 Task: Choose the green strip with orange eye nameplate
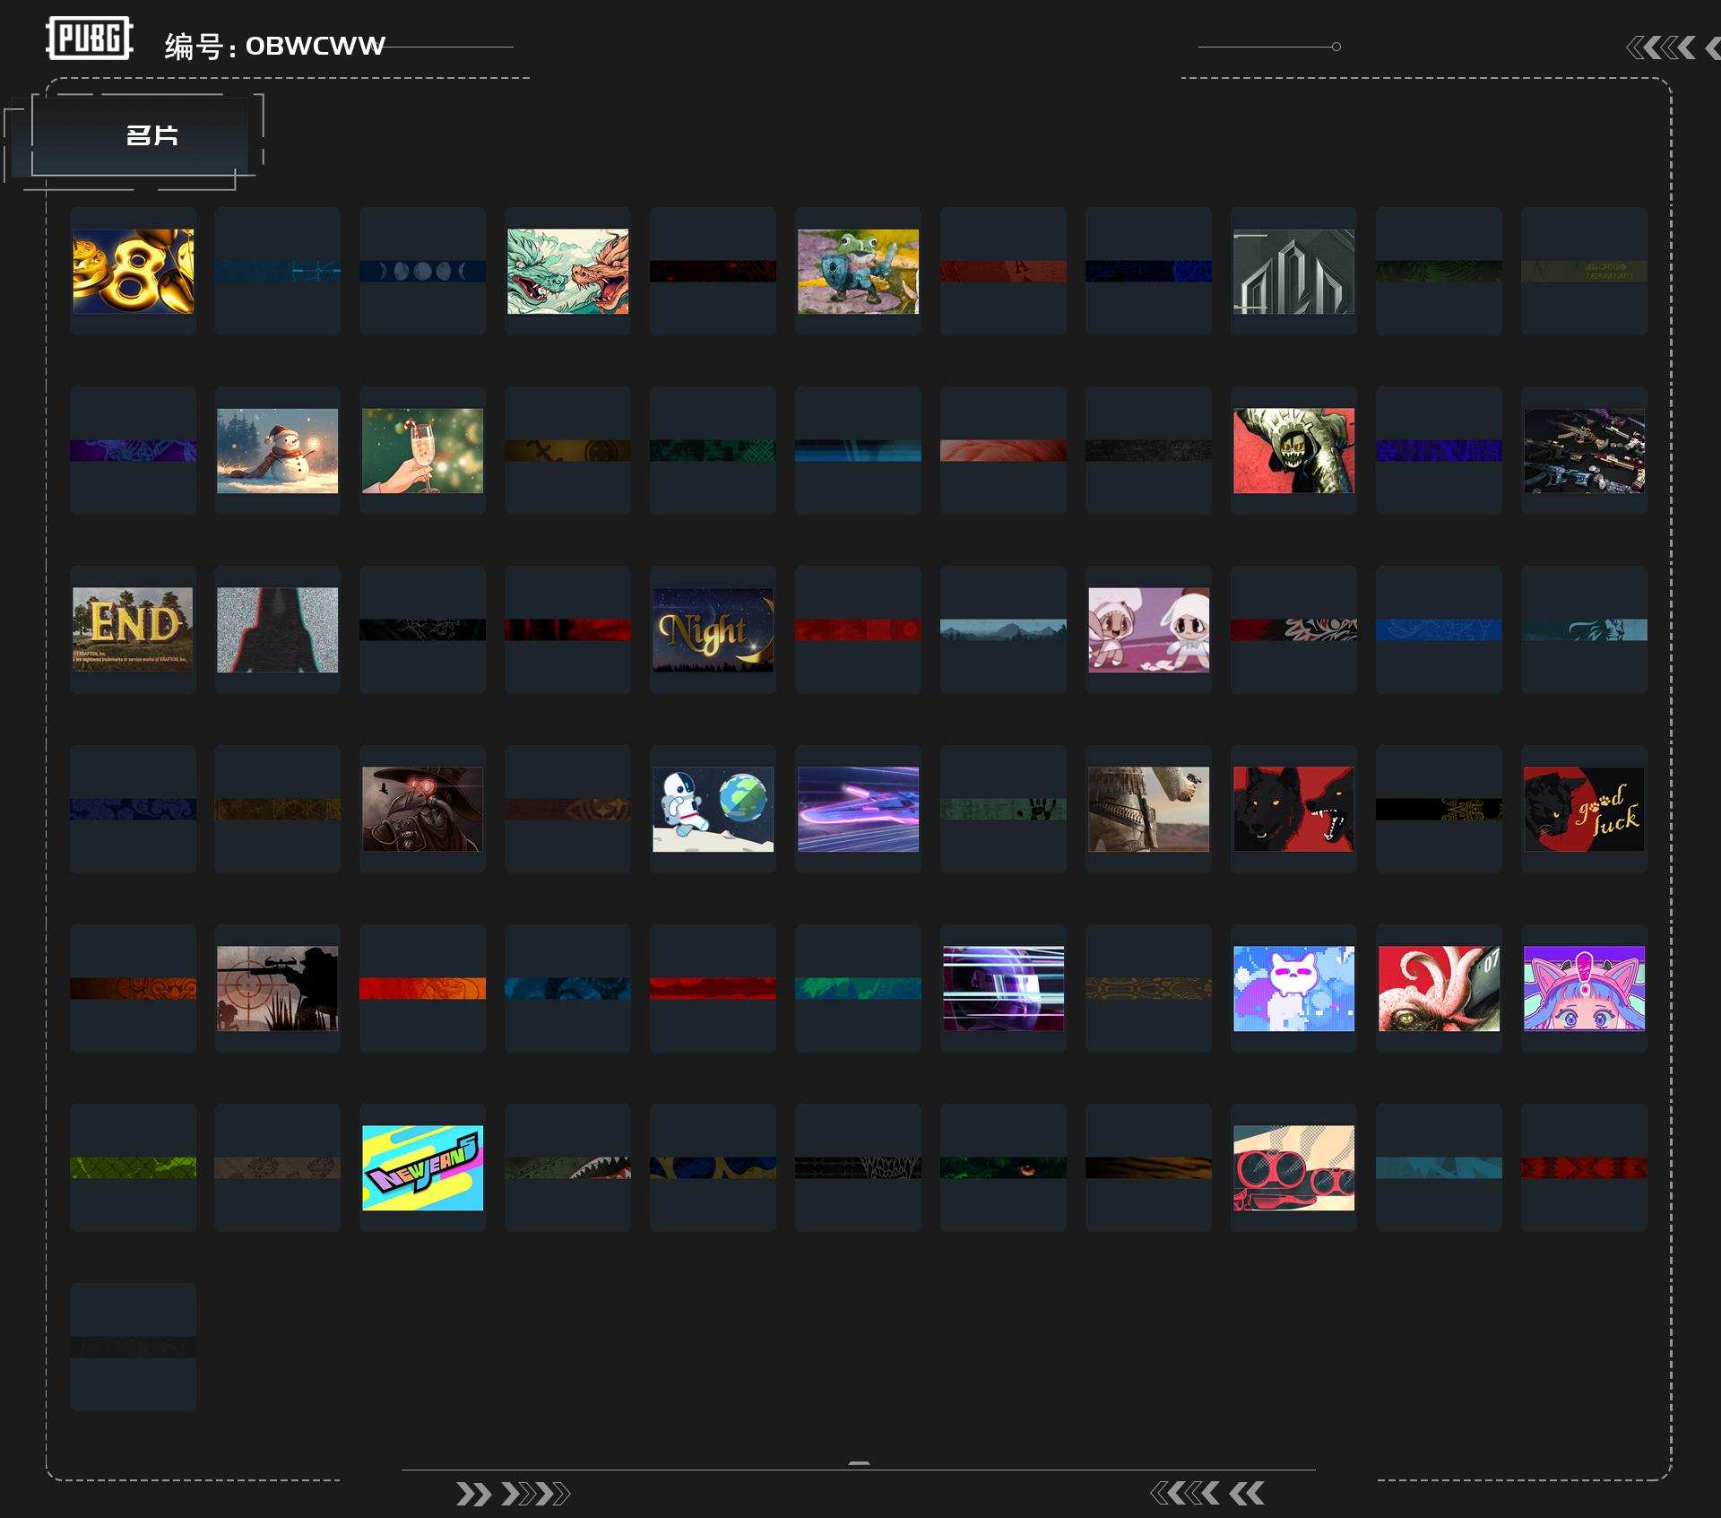click(1003, 1167)
